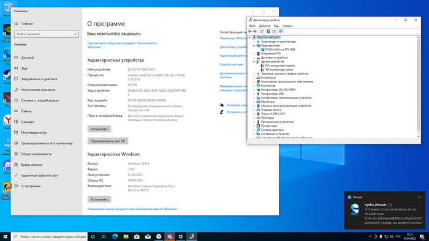Click the back arrow in Device Manager toolbar

[x=250, y=31]
